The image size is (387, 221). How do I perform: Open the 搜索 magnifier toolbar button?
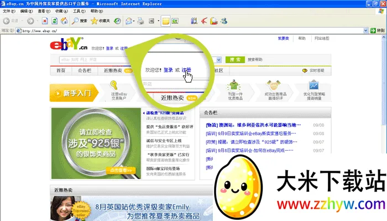(79, 21)
